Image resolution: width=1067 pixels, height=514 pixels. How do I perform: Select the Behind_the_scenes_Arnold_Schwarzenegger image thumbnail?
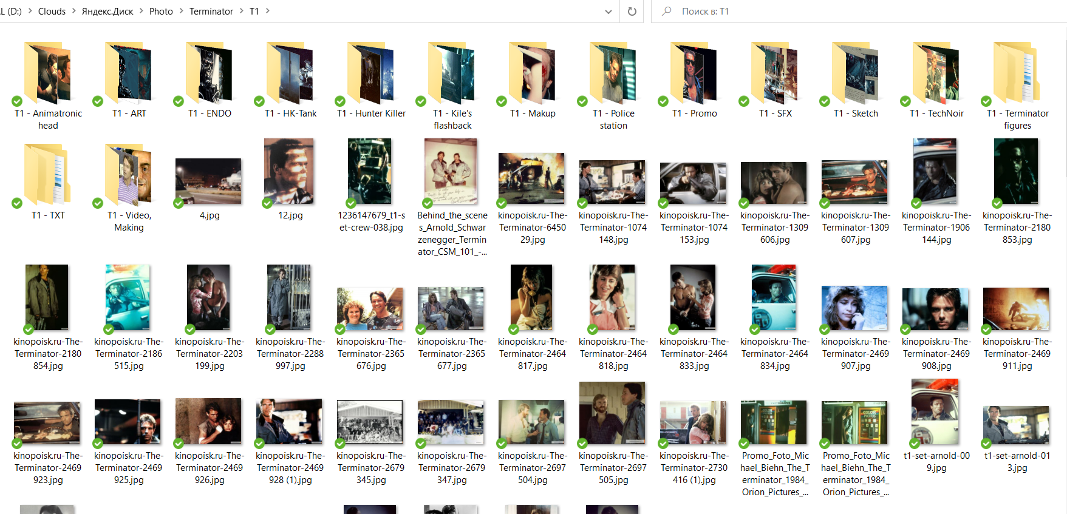(451, 171)
